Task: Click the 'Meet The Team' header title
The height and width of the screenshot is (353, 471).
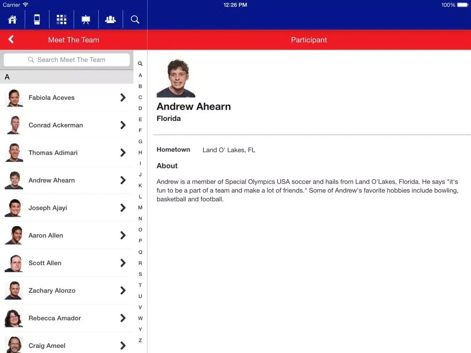Action: [x=74, y=40]
